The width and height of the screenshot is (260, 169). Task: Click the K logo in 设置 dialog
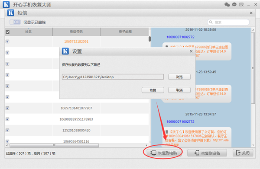(65, 51)
